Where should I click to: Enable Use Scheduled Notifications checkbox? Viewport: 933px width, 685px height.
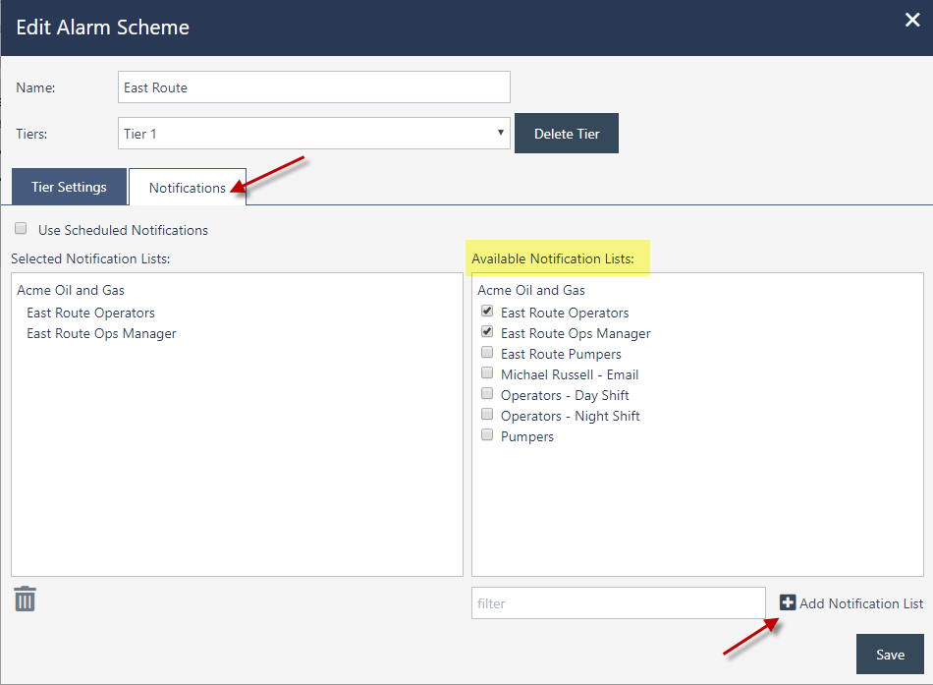coord(21,228)
